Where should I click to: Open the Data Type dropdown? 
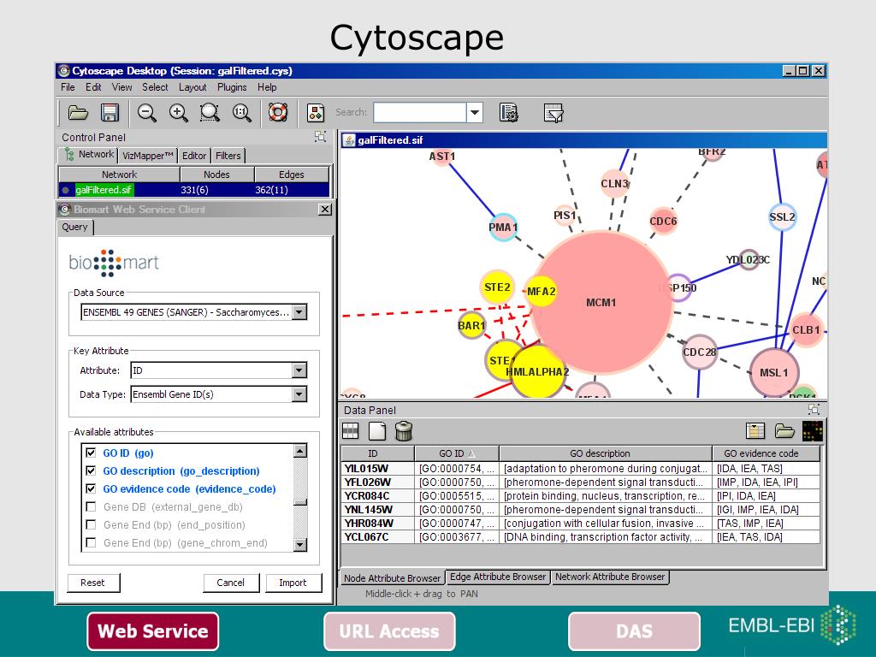(x=299, y=394)
